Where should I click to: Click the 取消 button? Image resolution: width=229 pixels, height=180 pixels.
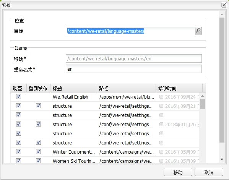pyautogui.click(x=209, y=172)
